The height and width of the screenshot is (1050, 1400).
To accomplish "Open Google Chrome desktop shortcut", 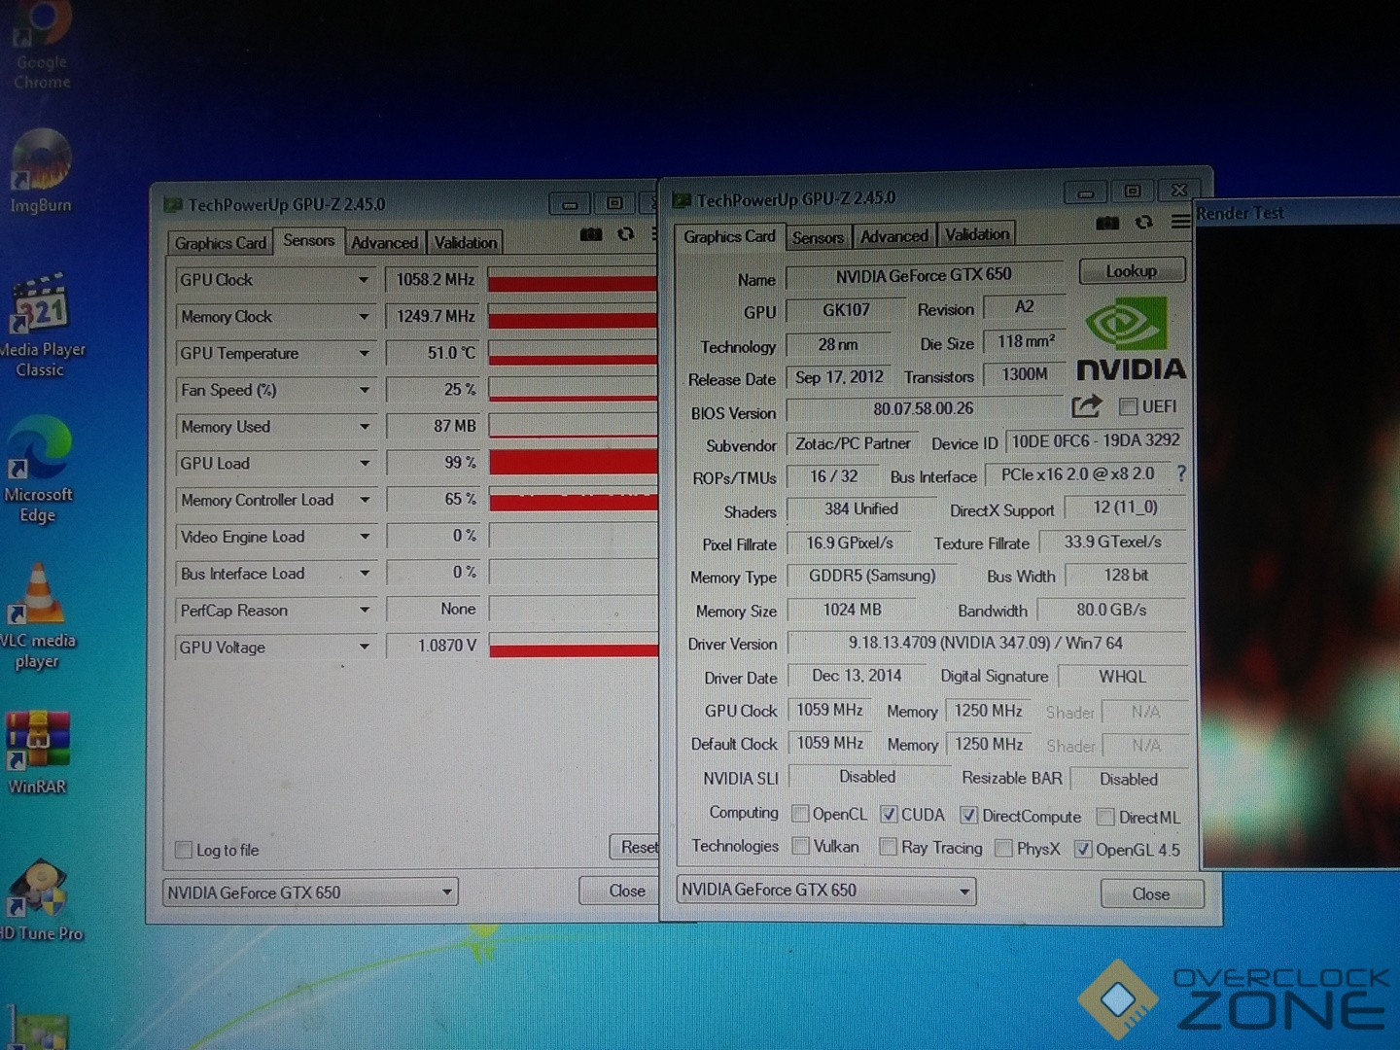I will point(42,44).
